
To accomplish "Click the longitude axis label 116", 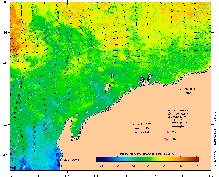I will tap(125, 175).
